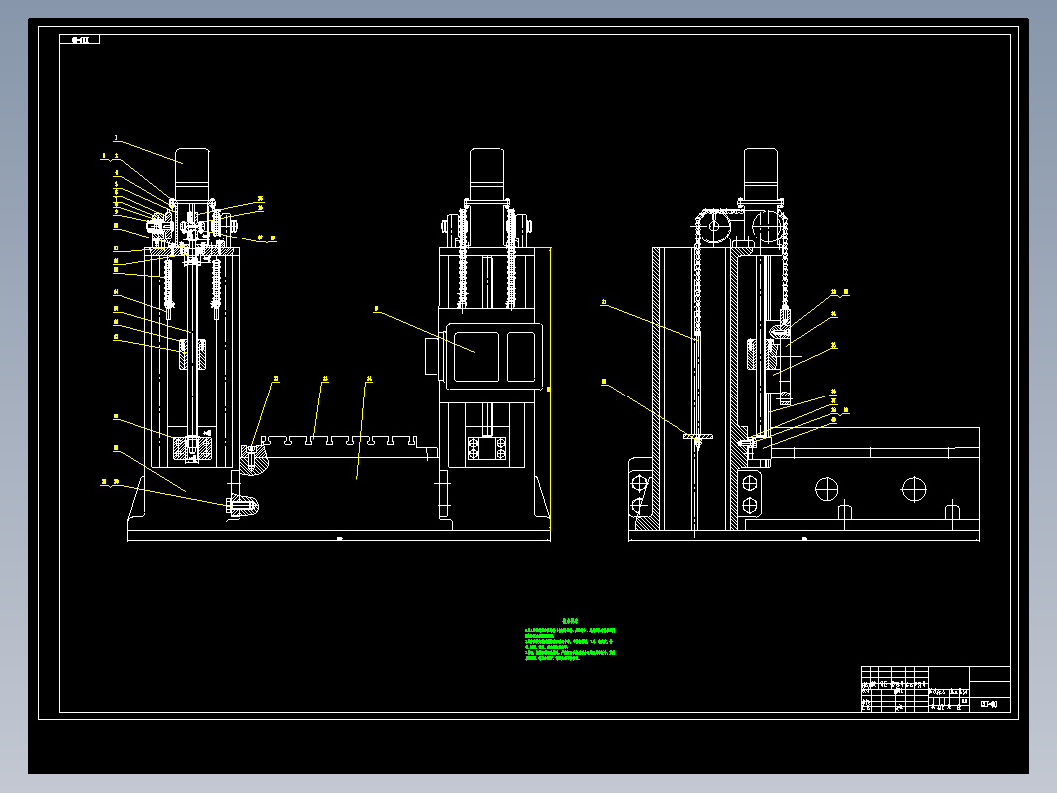
Task: Select the bearing block under the middle carriage
Action: [487, 449]
